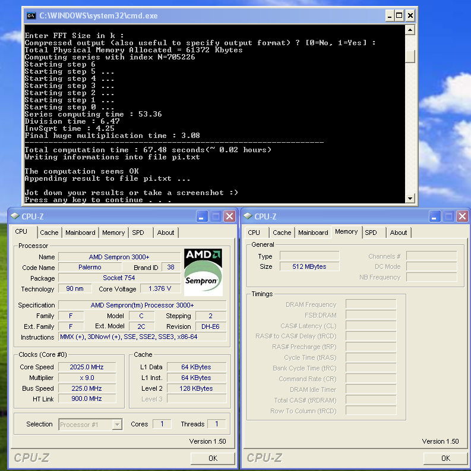Click the Code Name value 'Palermo'

point(90,267)
